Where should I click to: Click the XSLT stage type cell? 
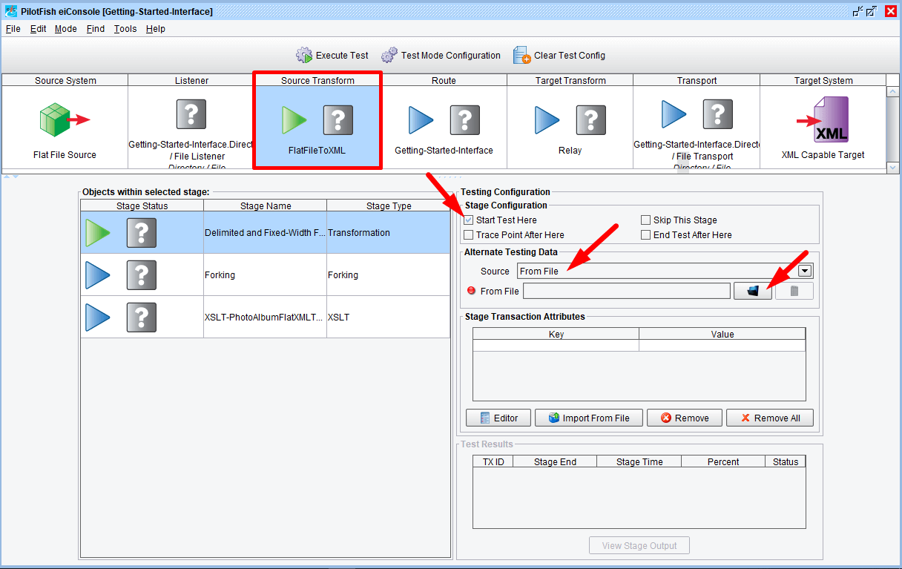[x=388, y=317]
